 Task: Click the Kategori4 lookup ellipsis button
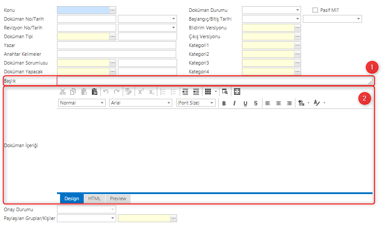tap(298, 72)
